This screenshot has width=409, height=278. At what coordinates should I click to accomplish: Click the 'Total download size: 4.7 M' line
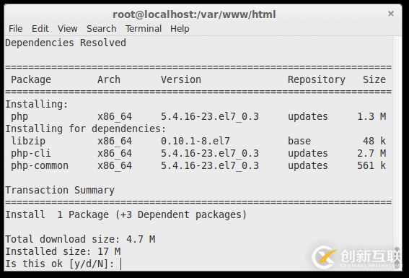[x=80, y=239]
